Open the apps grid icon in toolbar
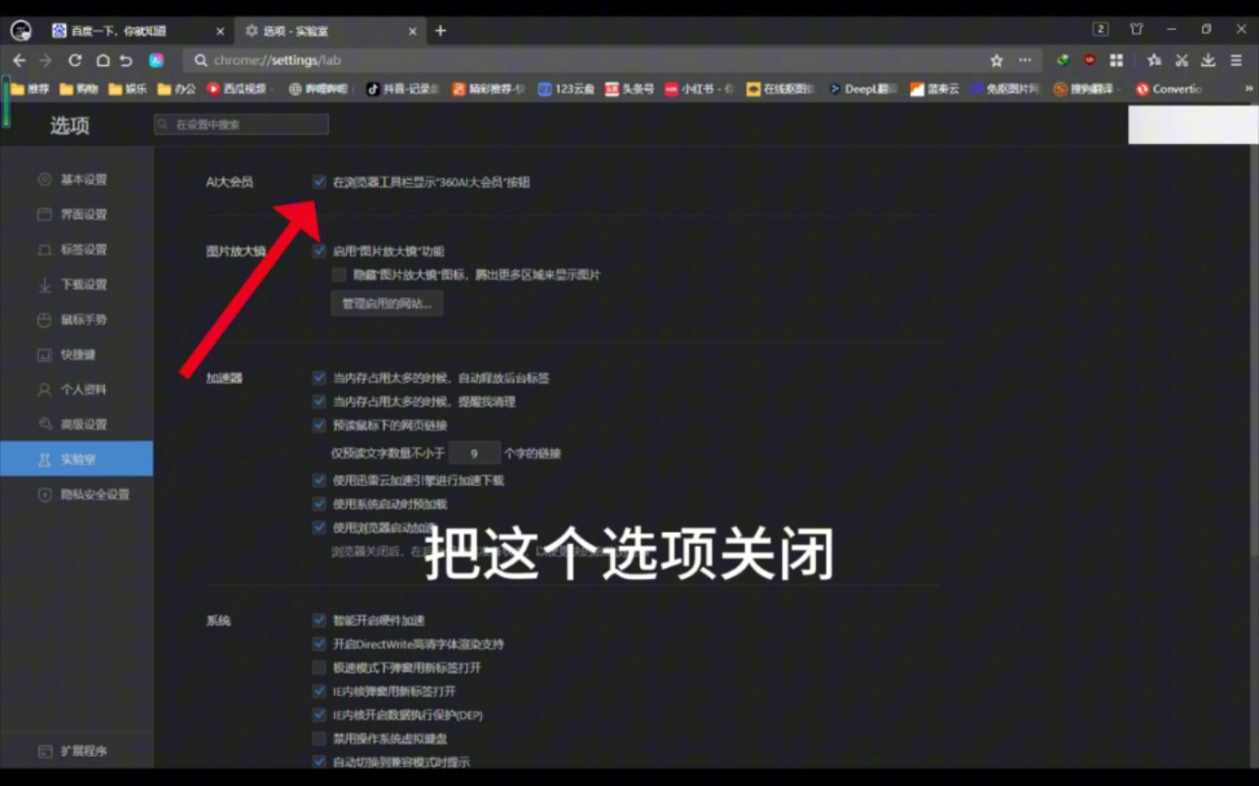The image size is (1259, 786). [1116, 60]
